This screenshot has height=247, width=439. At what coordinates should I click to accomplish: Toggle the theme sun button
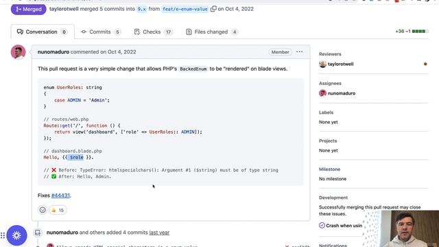pos(16,235)
